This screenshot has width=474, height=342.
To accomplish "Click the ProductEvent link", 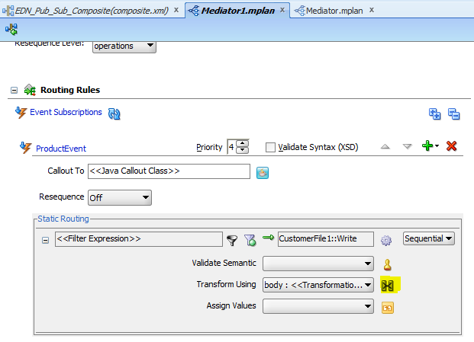I will (61, 149).
